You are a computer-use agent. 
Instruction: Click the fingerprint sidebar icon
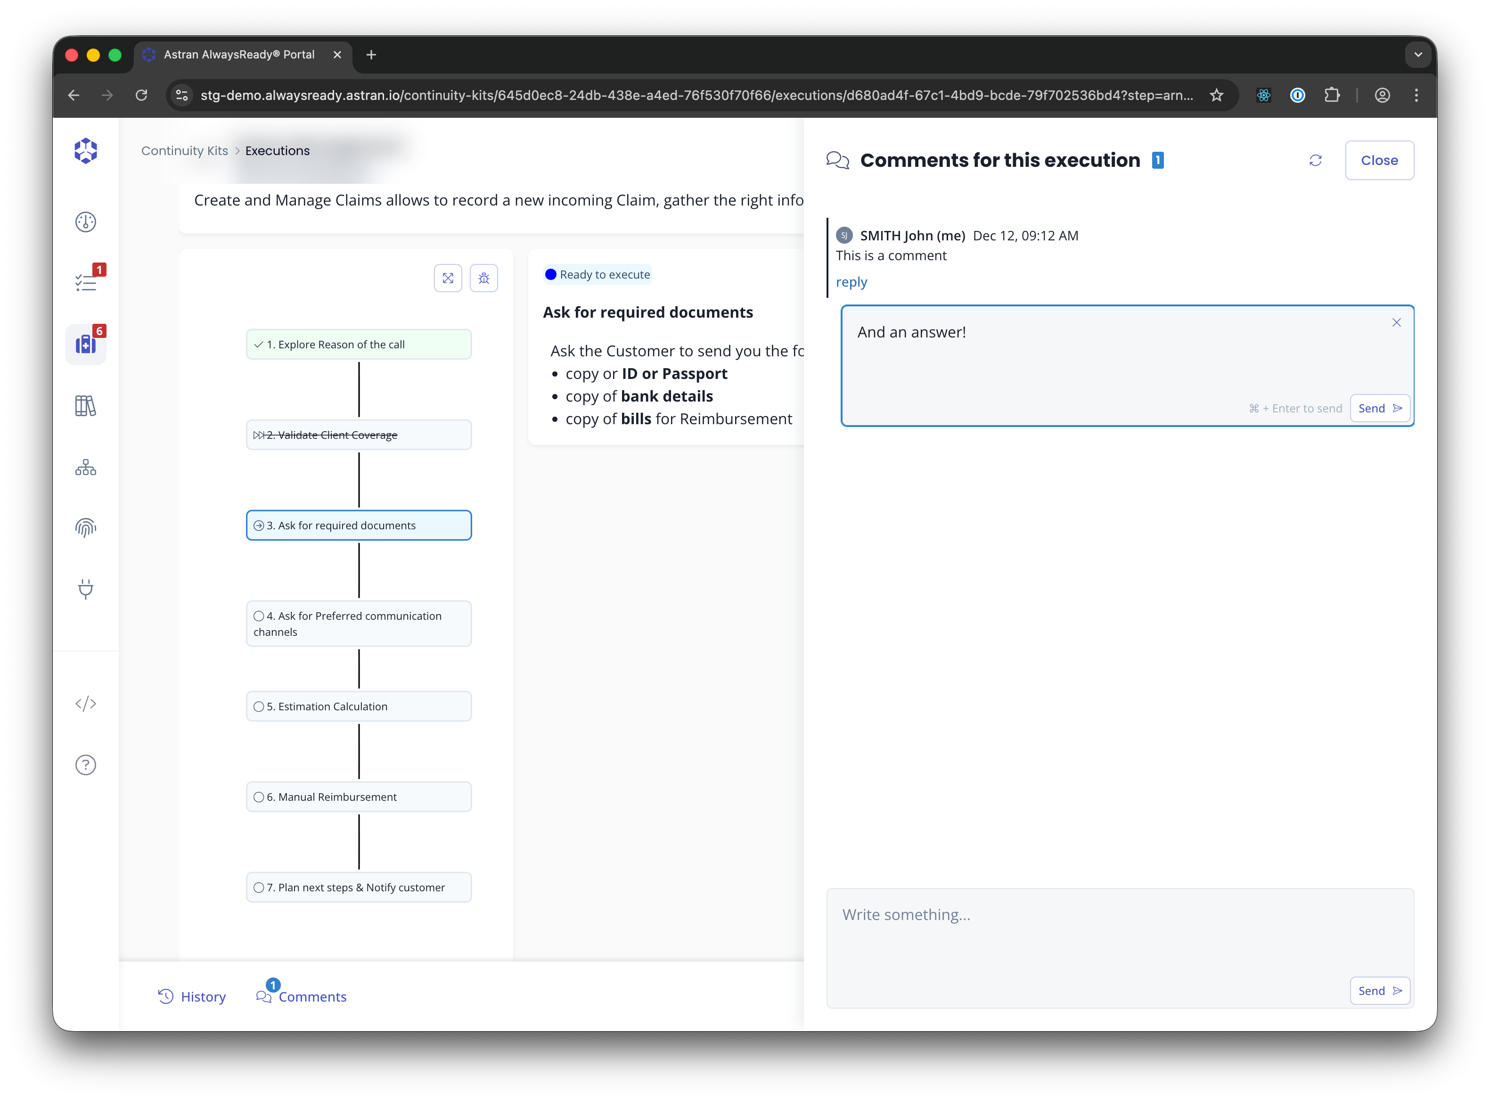coord(85,528)
